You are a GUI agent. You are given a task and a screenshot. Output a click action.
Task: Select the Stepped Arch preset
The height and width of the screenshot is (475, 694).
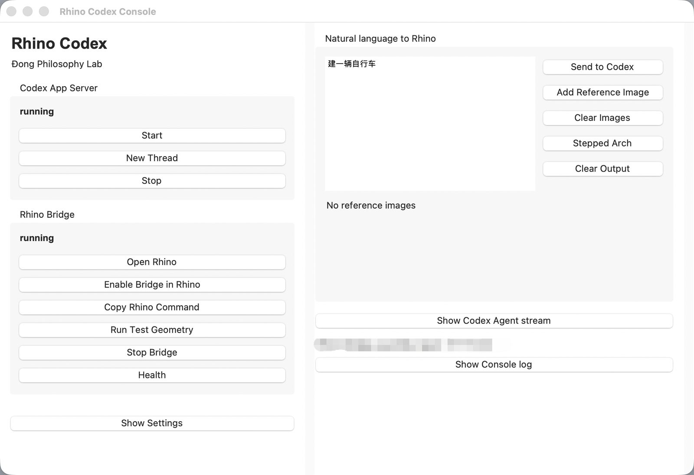602,143
